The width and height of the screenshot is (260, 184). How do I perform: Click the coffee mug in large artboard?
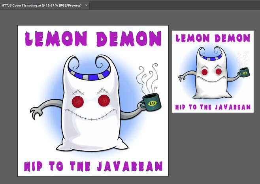pos(151,102)
